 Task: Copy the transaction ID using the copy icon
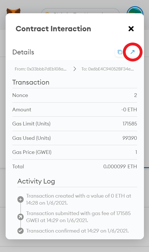point(120,52)
